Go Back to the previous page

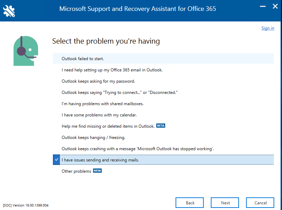tap(190, 203)
